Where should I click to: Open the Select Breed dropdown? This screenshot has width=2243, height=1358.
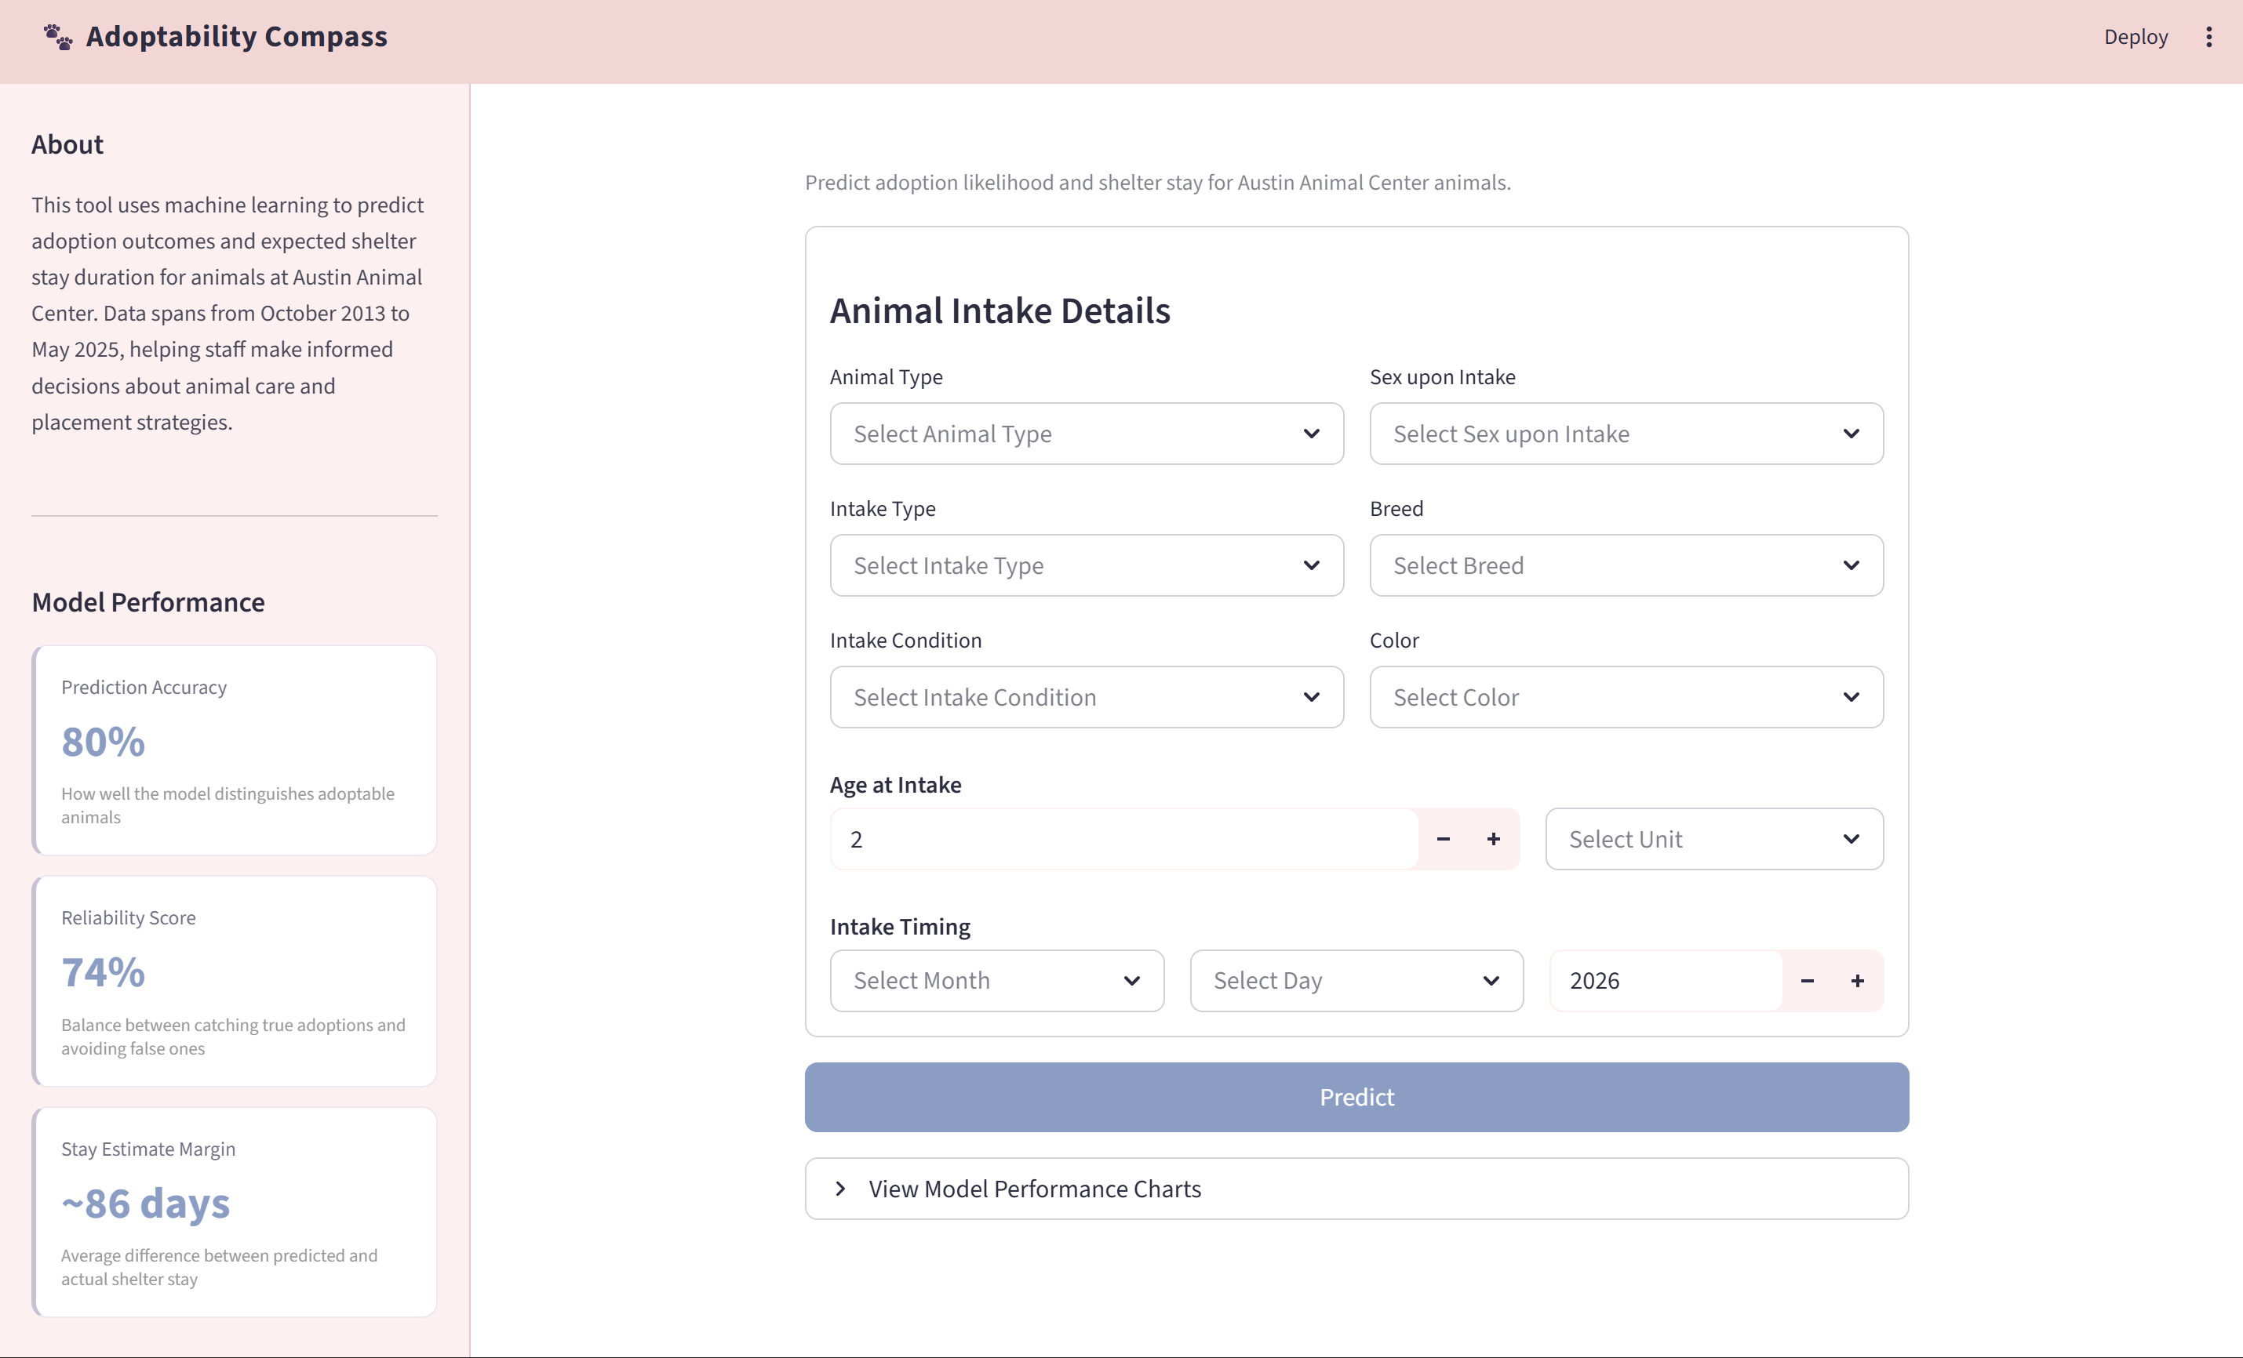click(x=1626, y=566)
